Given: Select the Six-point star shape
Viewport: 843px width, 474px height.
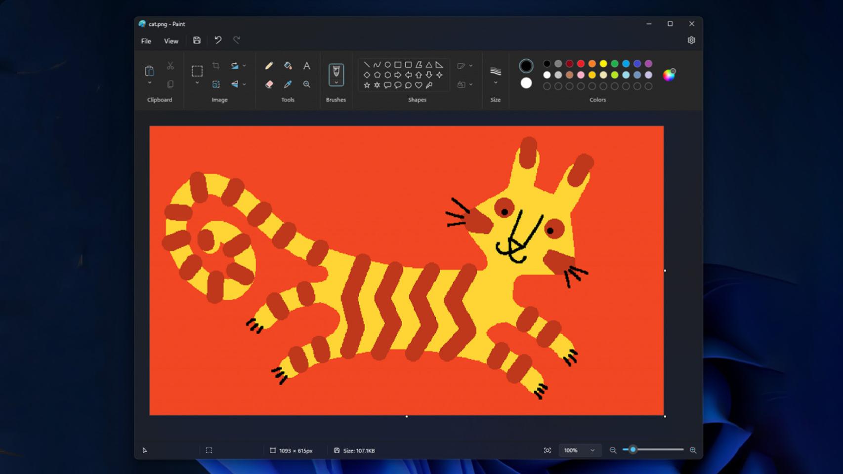Looking at the screenshot, I should pos(377,85).
